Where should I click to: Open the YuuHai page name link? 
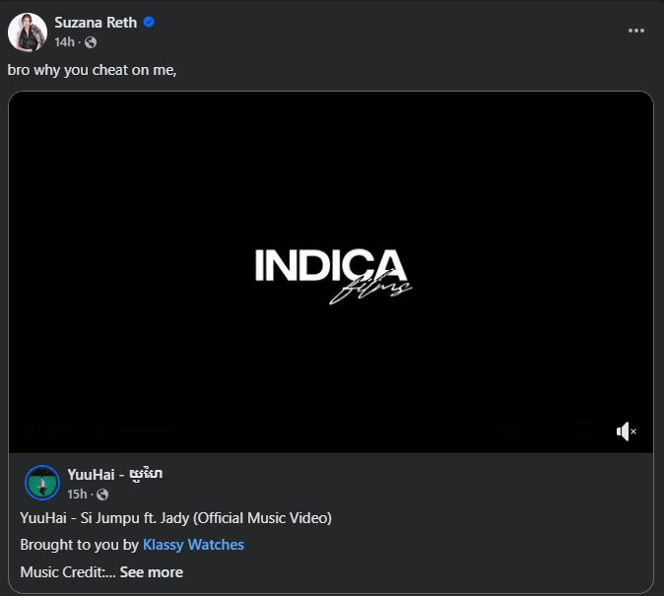pyautogui.click(x=114, y=474)
